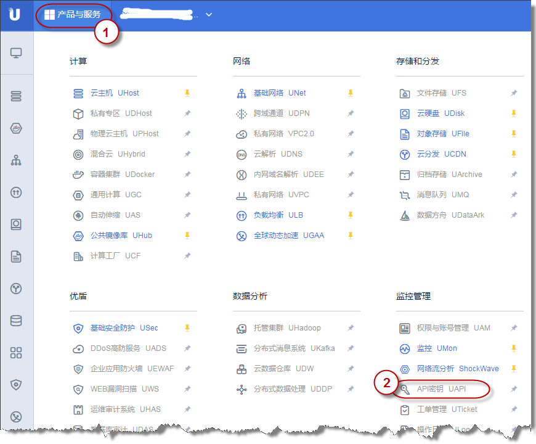Open the UFile document sidebar icon
536x444 pixels.
pos(16,257)
